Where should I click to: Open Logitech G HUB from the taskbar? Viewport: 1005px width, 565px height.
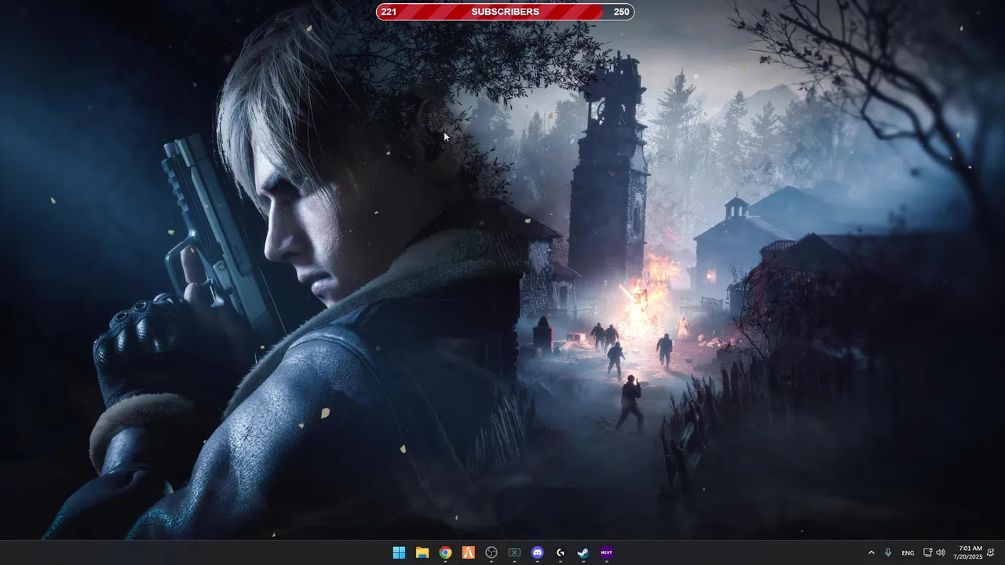coord(561,552)
